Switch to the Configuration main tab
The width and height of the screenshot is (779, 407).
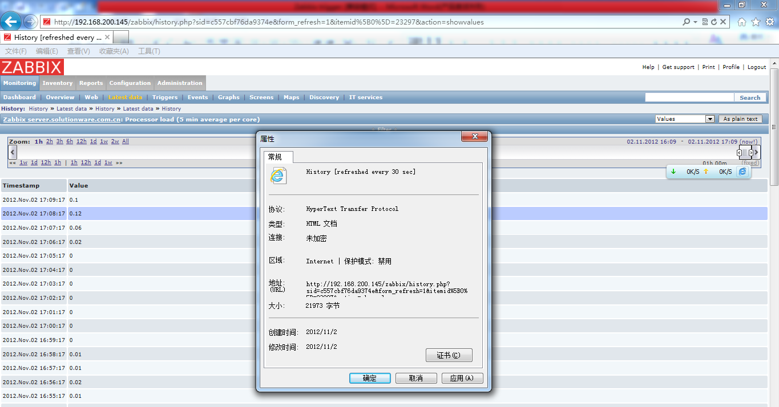[x=130, y=83]
